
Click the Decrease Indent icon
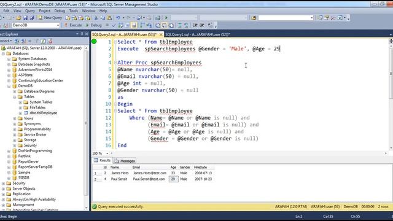[195, 25]
